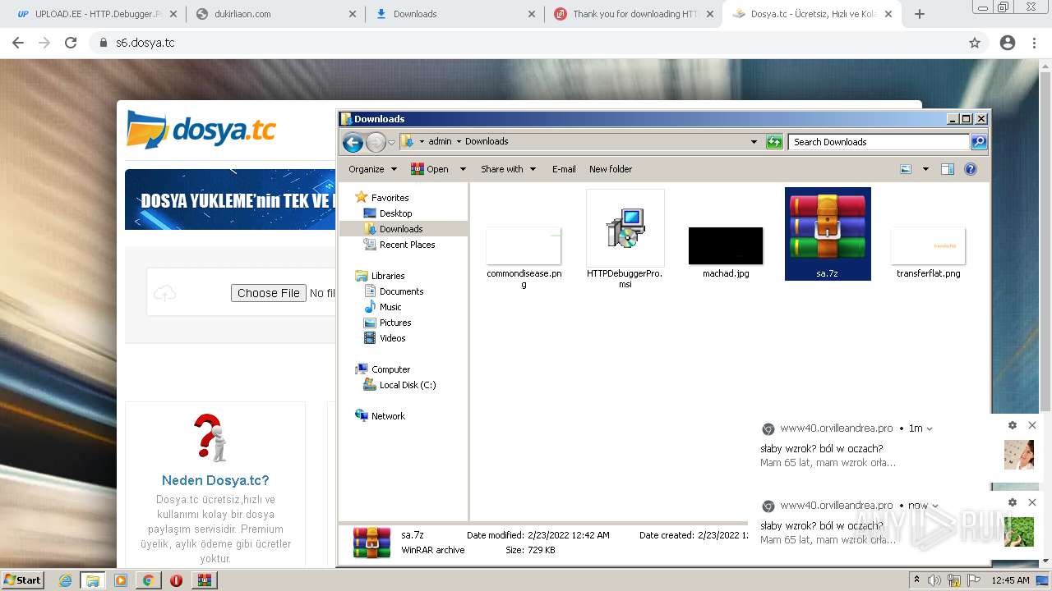The height and width of the screenshot is (591, 1052).
Task: Select the sa.7z WinRAR archive
Action: point(828,234)
